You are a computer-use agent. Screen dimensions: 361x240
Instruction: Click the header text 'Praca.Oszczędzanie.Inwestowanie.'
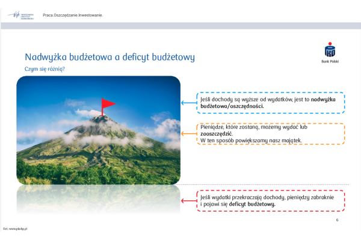[x=72, y=14]
